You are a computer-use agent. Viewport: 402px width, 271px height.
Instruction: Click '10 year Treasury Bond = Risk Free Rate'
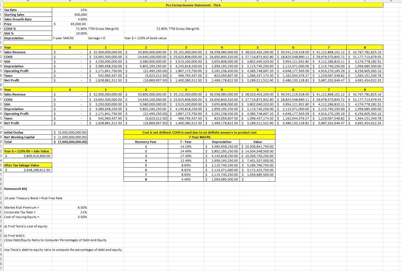33,198
